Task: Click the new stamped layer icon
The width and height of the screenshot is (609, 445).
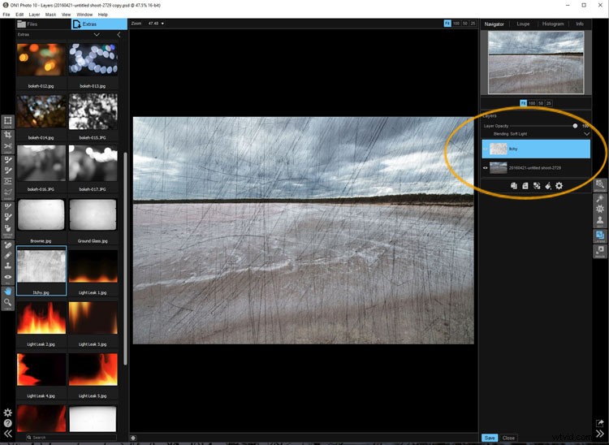Action: 525,186
